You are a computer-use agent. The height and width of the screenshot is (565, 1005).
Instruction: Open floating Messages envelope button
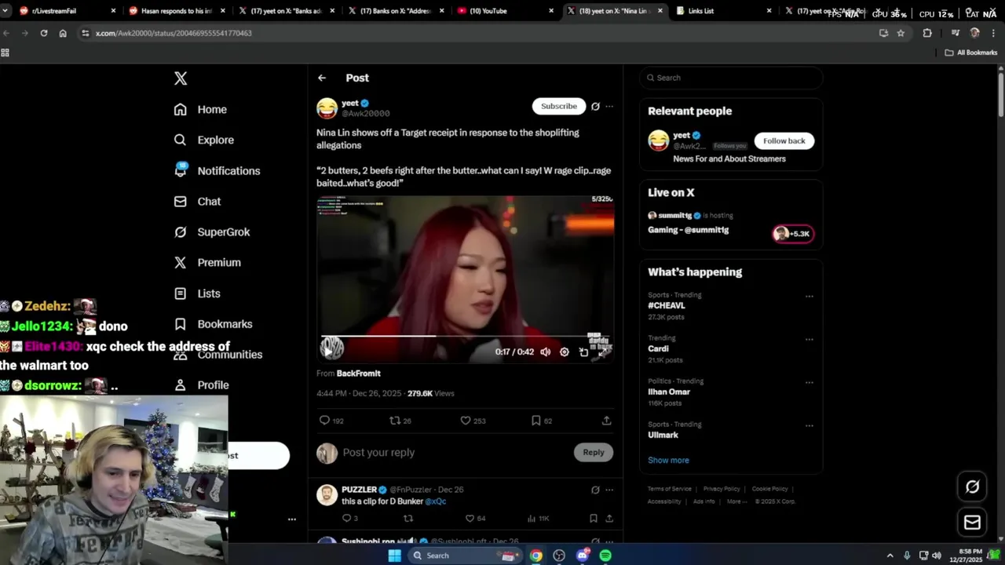972,522
